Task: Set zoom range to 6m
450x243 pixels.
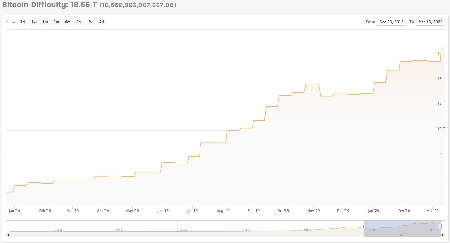Action: (x=68, y=22)
